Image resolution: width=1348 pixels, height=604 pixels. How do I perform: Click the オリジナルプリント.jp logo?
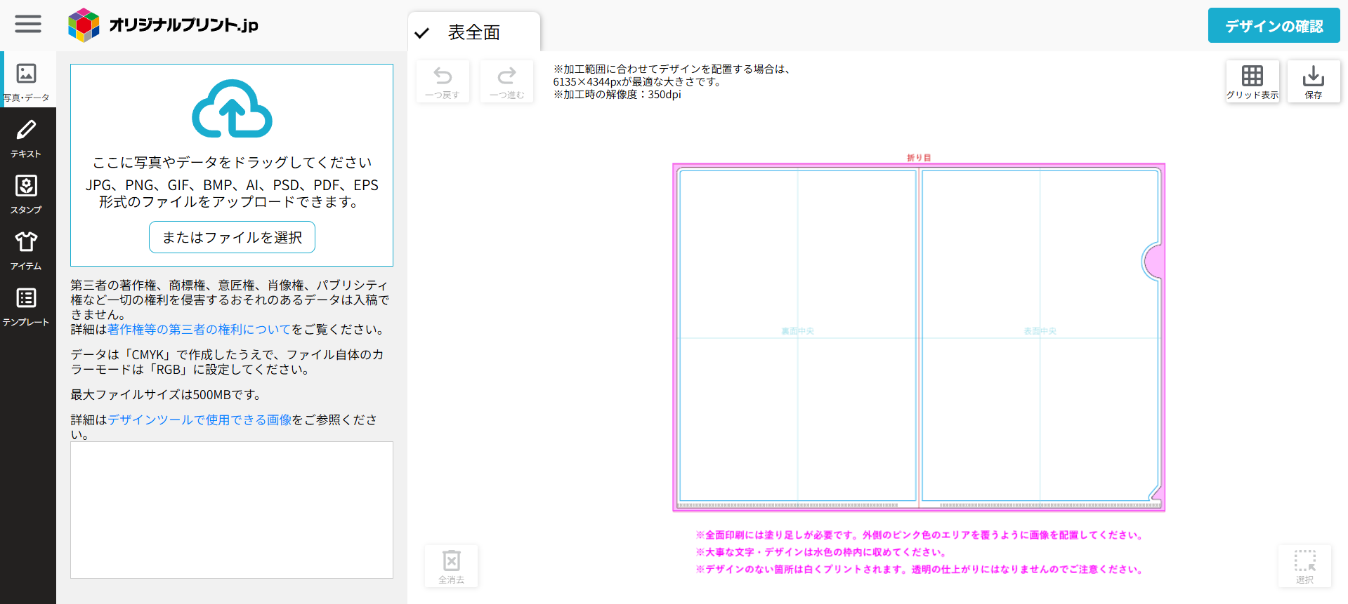(164, 25)
